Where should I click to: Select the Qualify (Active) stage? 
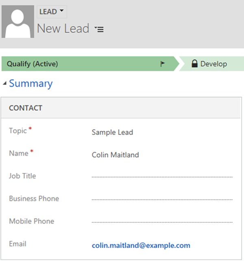[81, 64]
